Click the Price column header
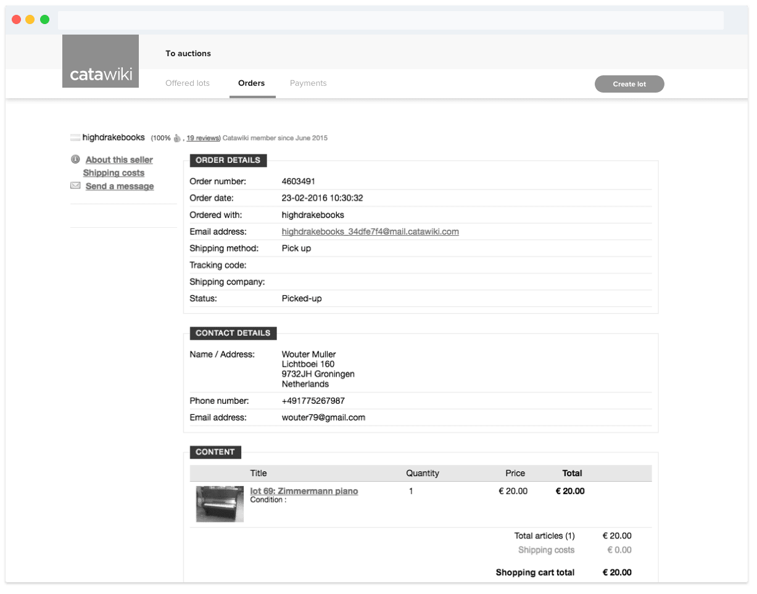 (515, 474)
